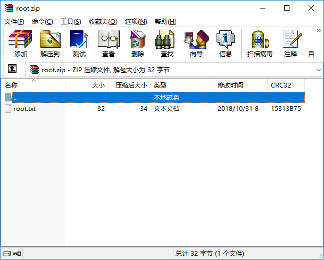
Task: Click the root.txt document icon
Action: tap(8, 108)
